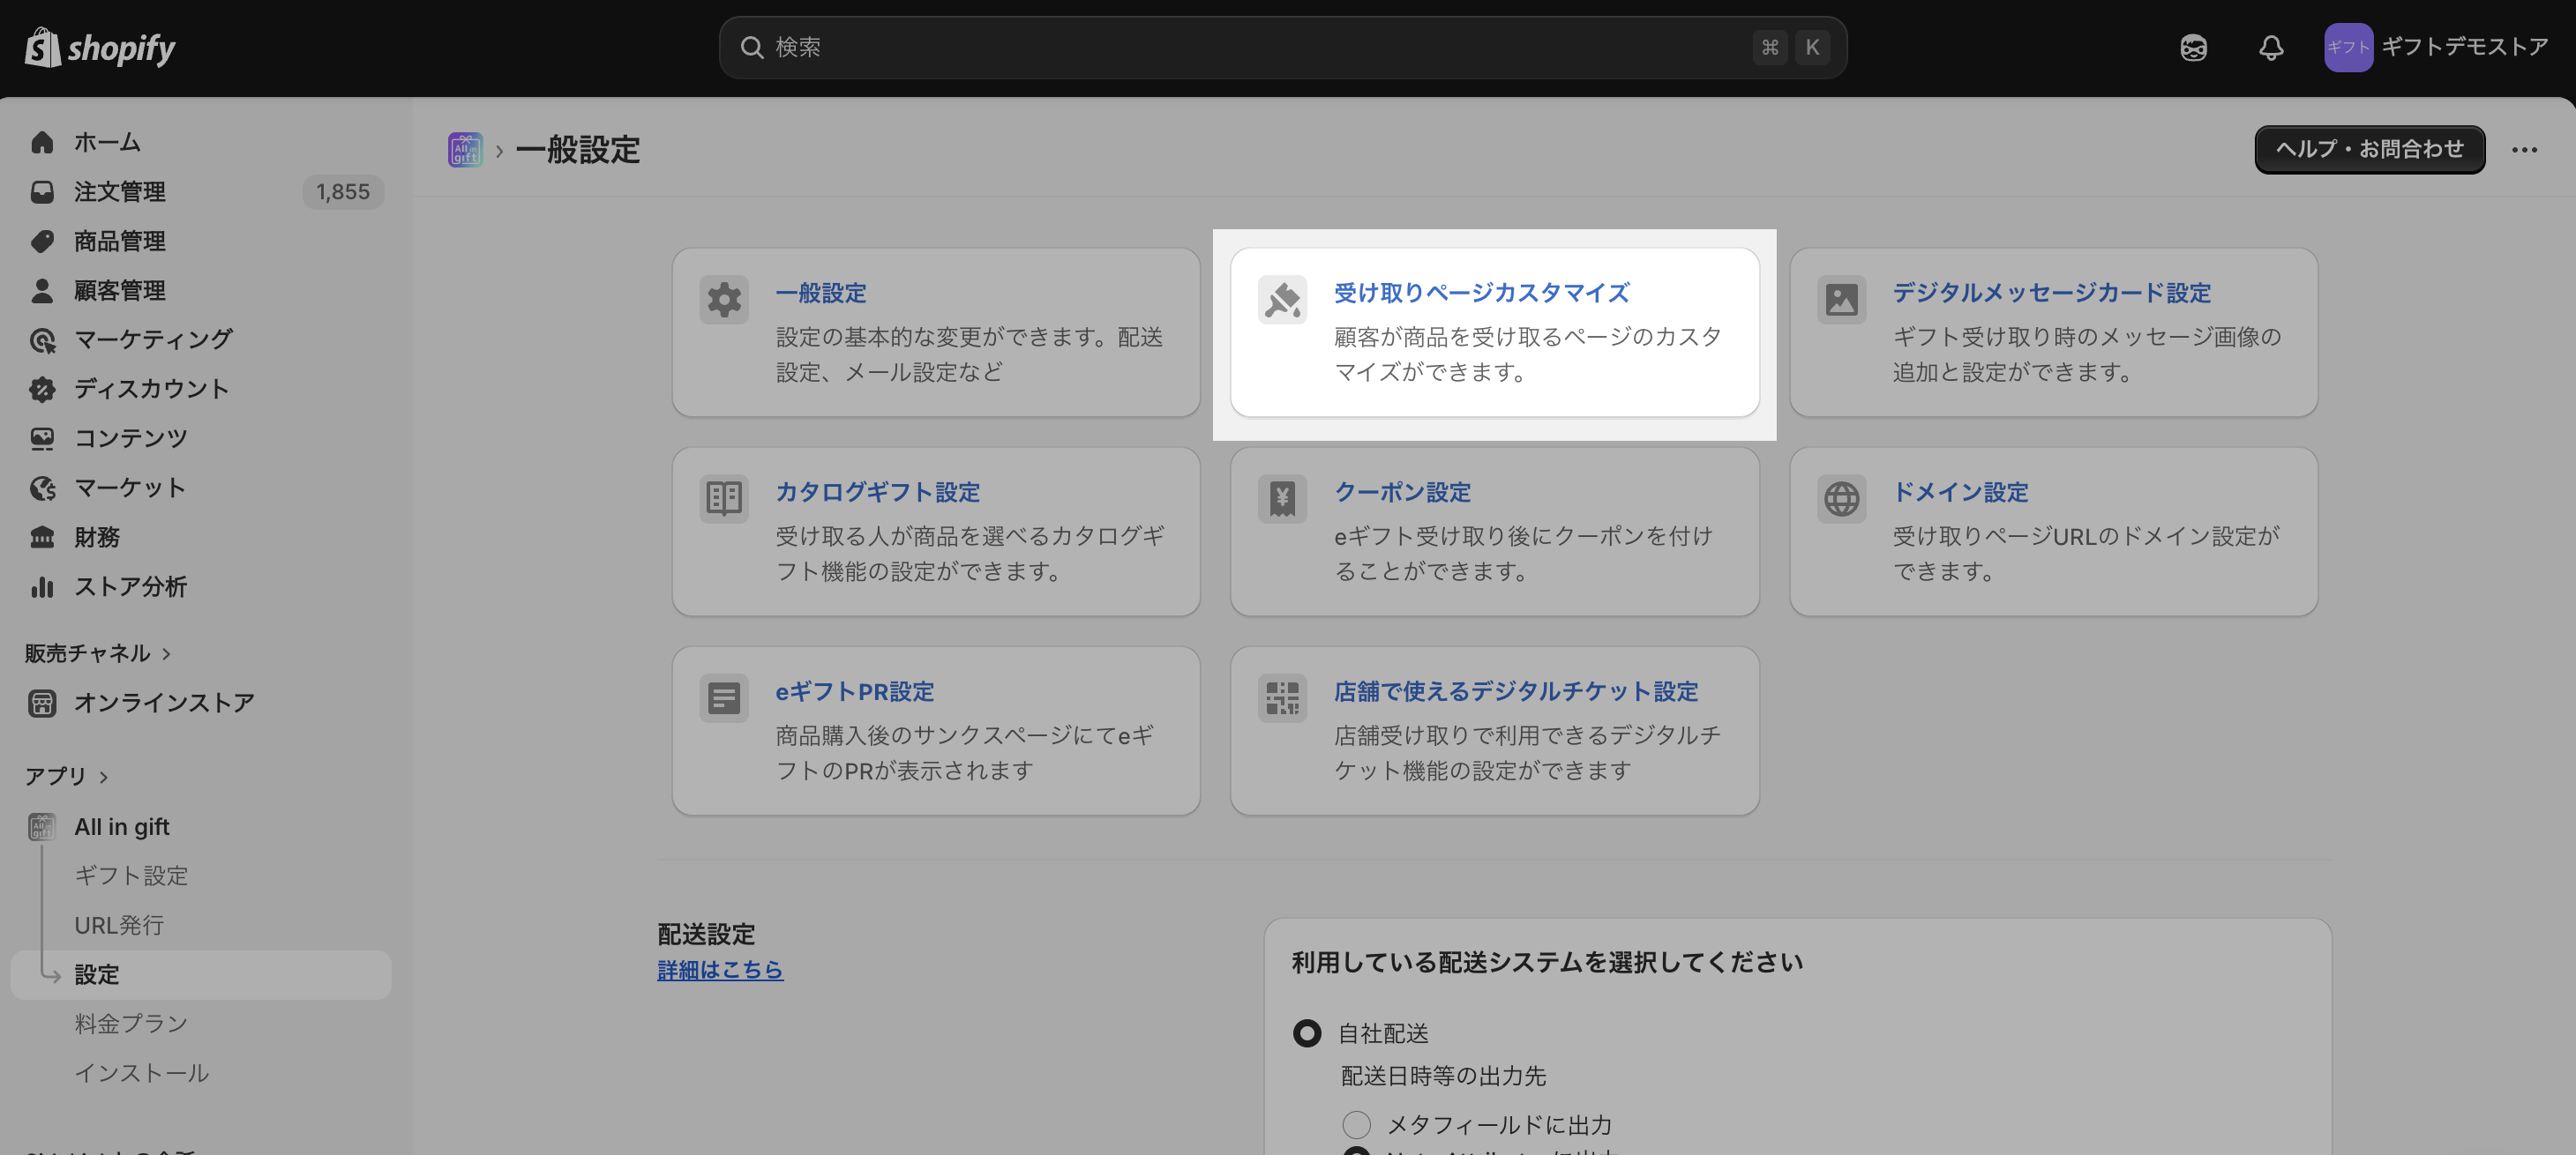Open the three-dot more actions menu
Viewport: 2576px width, 1155px height.
pyautogui.click(x=2523, y=150)
